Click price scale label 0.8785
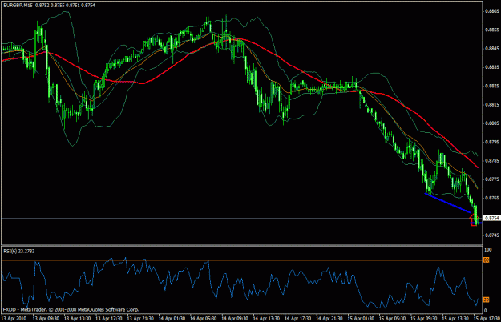This screenshot has width=501, height=322. 492,160
